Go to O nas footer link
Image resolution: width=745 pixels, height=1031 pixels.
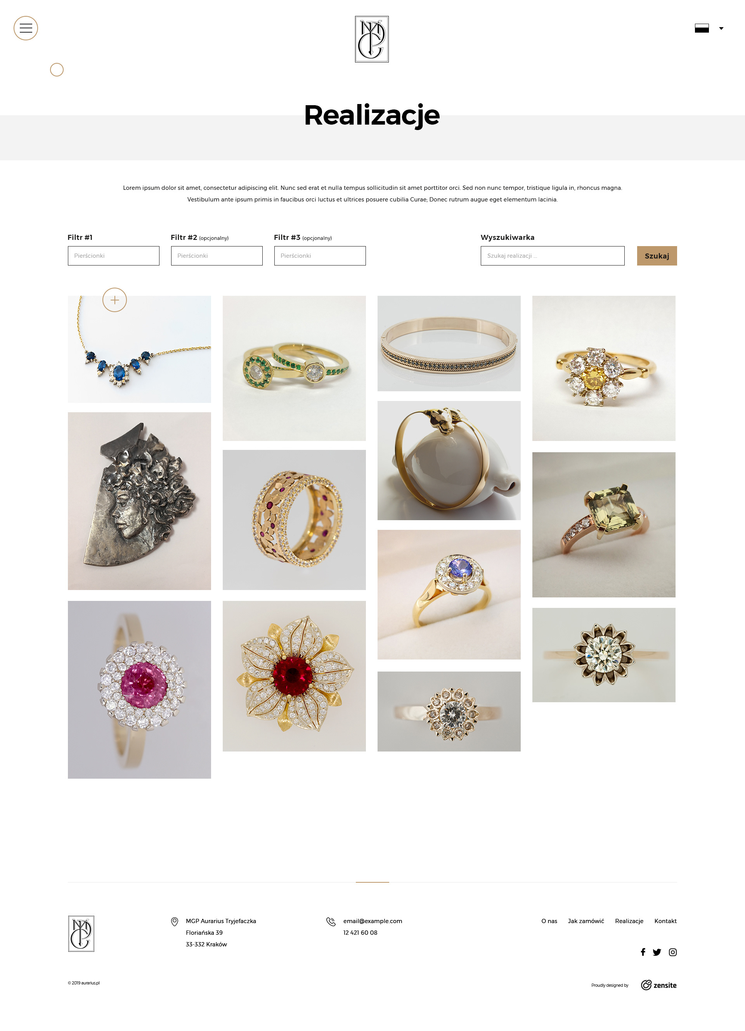pyautogui.click(x=549, y=921)
